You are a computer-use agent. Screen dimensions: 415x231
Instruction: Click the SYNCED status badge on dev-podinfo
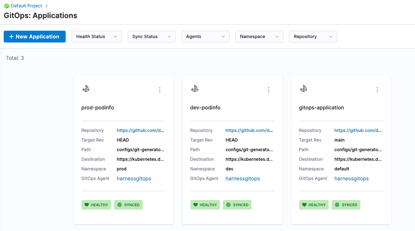[237, 204]
